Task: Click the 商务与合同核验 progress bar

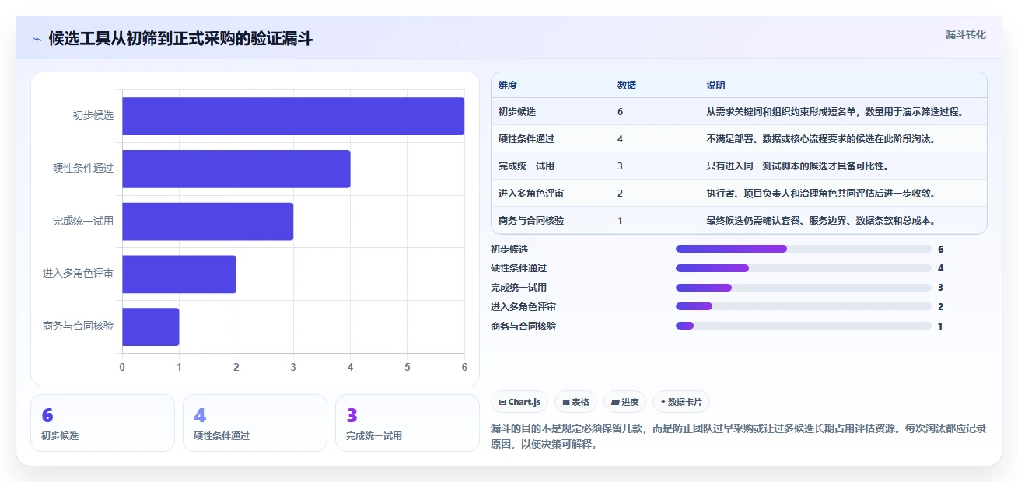Action: 803,326
